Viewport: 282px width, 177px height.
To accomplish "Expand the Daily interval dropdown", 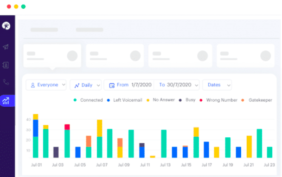I will (86, 85).
